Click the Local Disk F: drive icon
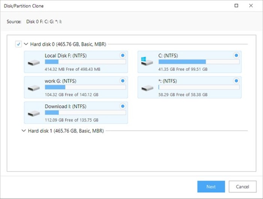The width and height of the screenshot is (263, 199). coord(34,62)
